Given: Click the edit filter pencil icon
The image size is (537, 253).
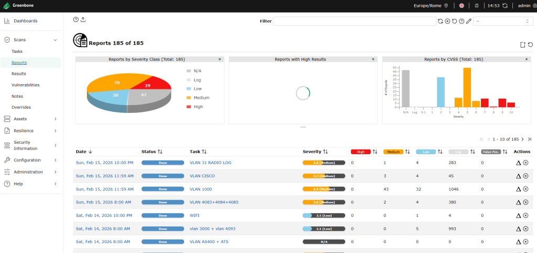Looking at the screenshot, I should (x=469, y=21).
